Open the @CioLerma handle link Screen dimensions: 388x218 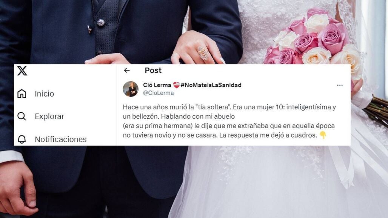[x=159, y=93]
